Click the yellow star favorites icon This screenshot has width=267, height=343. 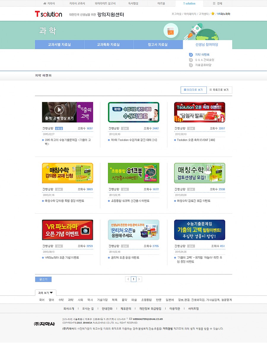coord(213,14)
